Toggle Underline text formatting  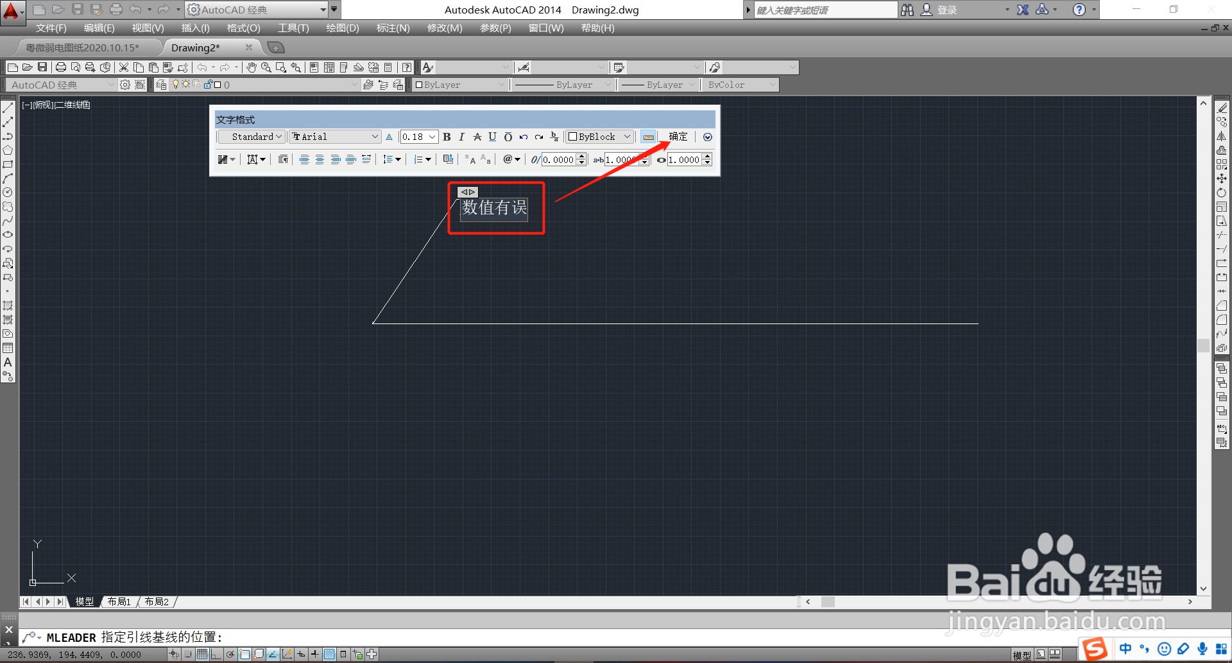coord(492,137)
